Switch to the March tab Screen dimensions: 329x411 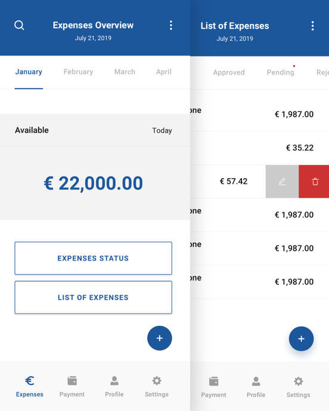(125, 72)
